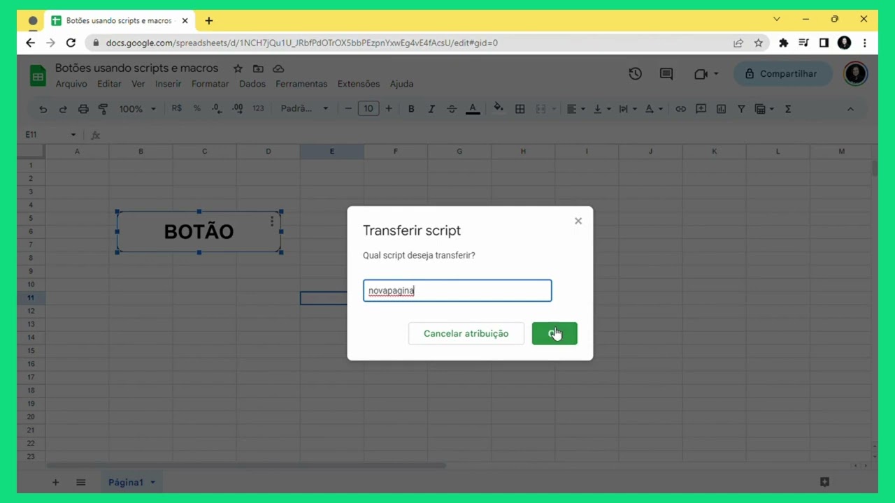The width and height of the screenshot is (895, 503).
Task: Click the redo icon in toolbar
Action: click(63, 109)
